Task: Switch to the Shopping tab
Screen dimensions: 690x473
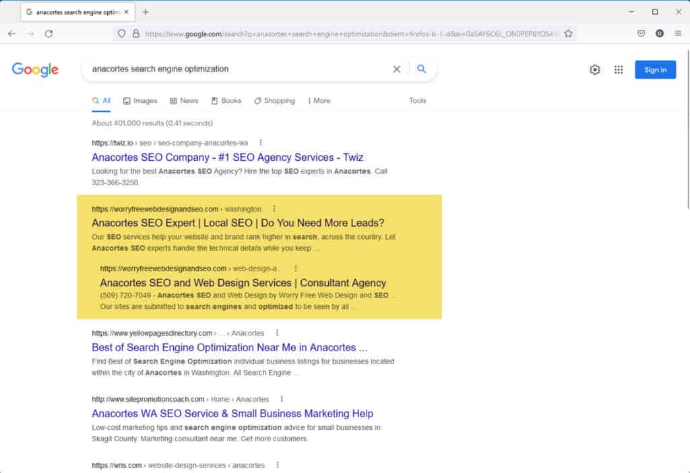Action: click(x=274, y=101)
